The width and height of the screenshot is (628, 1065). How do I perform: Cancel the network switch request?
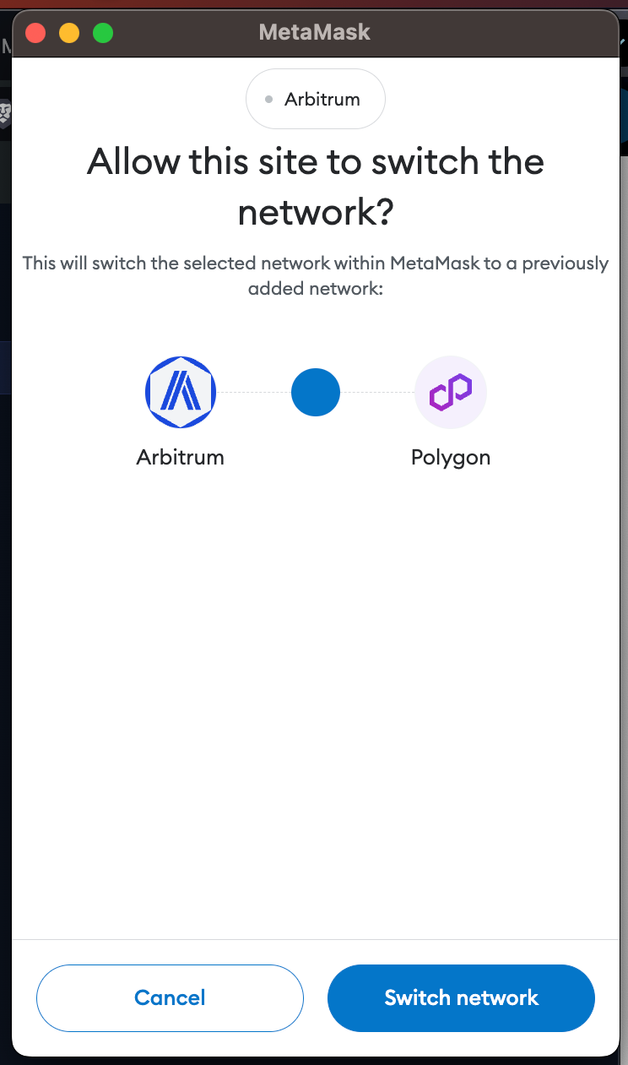[x=170, y=998]
